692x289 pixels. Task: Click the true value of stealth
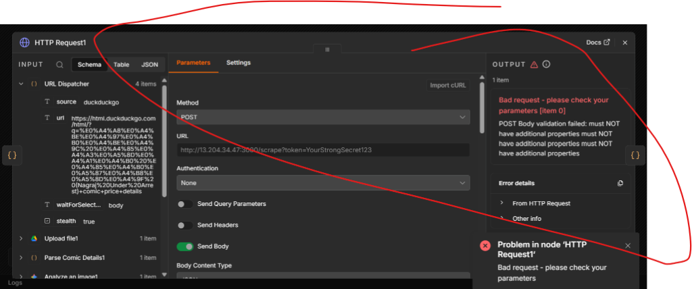pos(89,221)
